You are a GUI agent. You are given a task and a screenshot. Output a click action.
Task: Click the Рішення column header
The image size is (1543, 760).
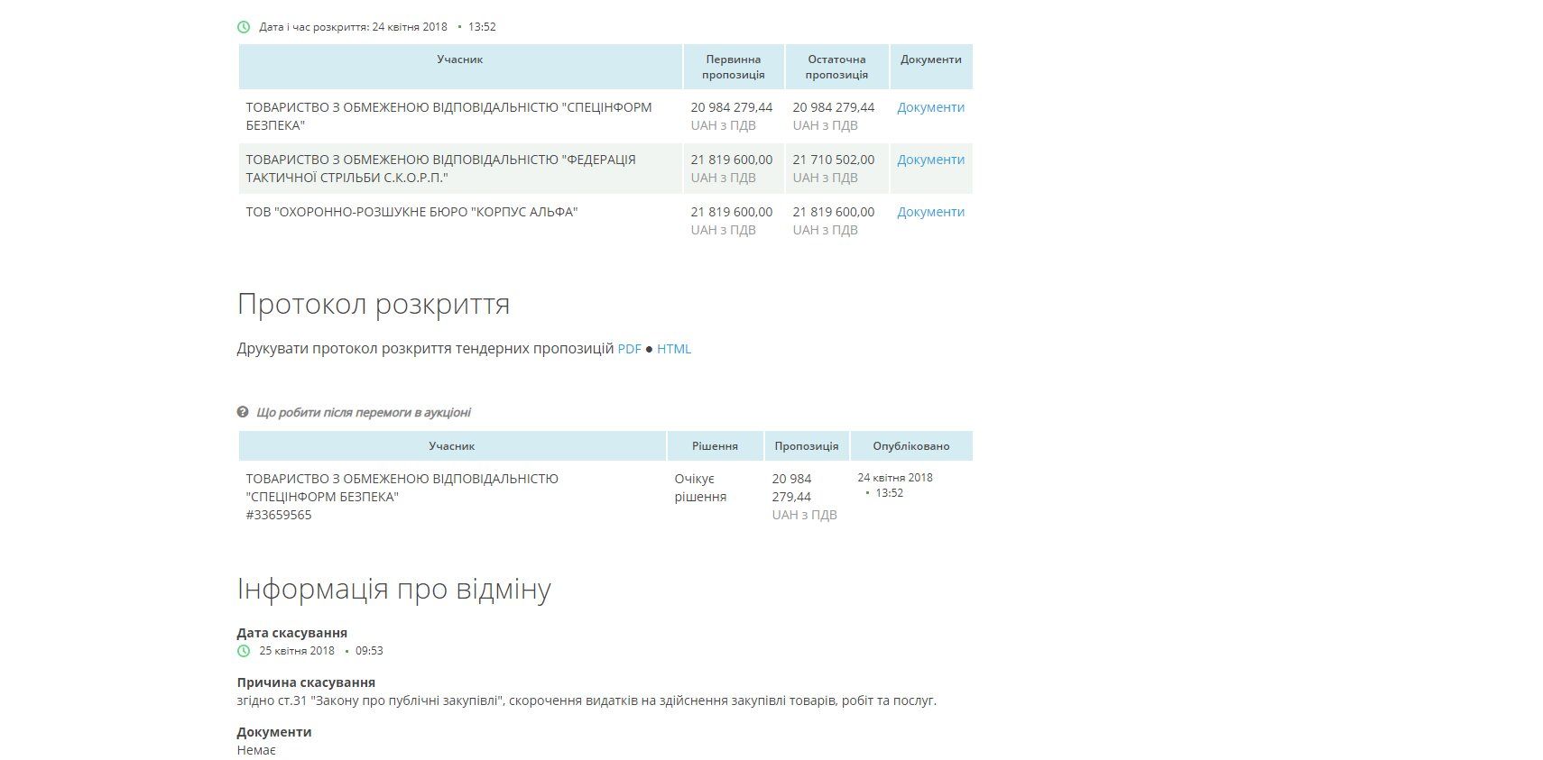[x=715, y=446]
